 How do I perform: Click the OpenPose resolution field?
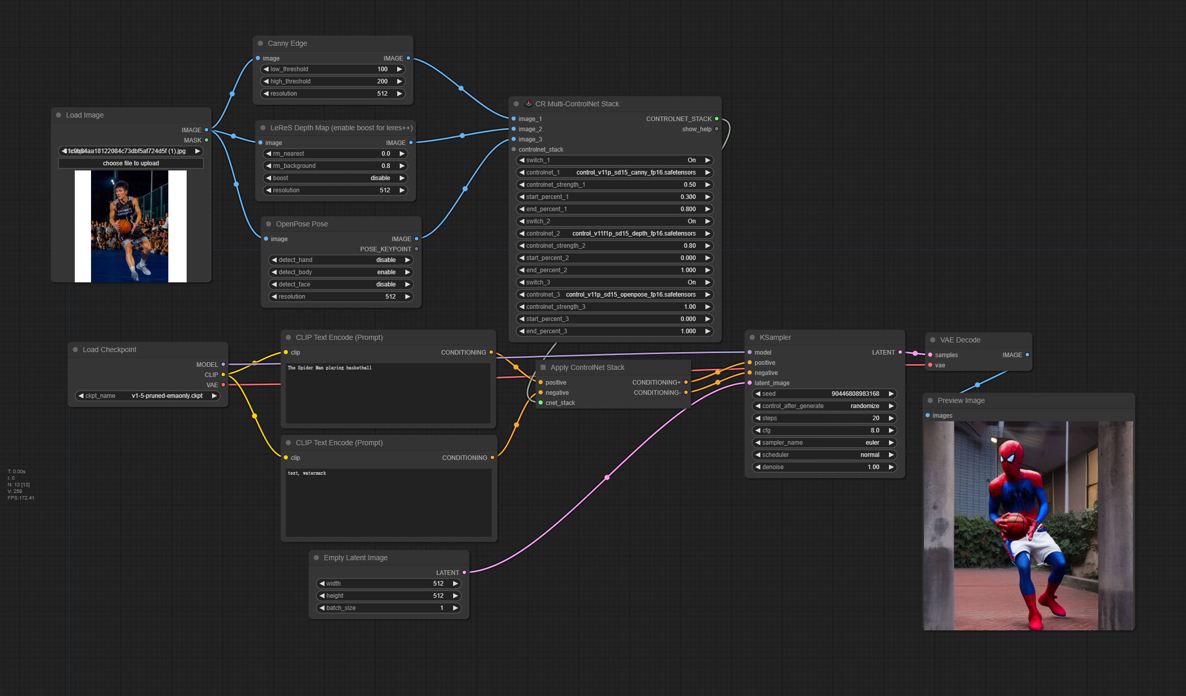coord(341,297)
